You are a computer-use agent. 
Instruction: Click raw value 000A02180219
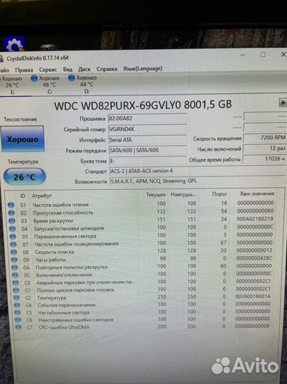(255, 219)
